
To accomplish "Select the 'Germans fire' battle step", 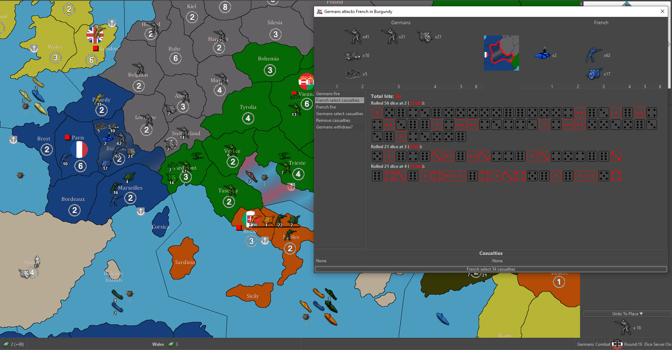I will tap(328, 94).
